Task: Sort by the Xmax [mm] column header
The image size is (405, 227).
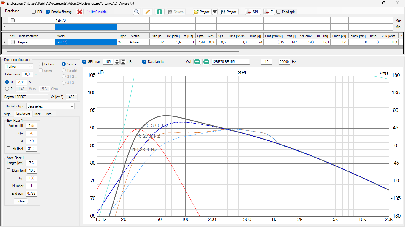Action: pyautogui.click(x=358, y=36)
